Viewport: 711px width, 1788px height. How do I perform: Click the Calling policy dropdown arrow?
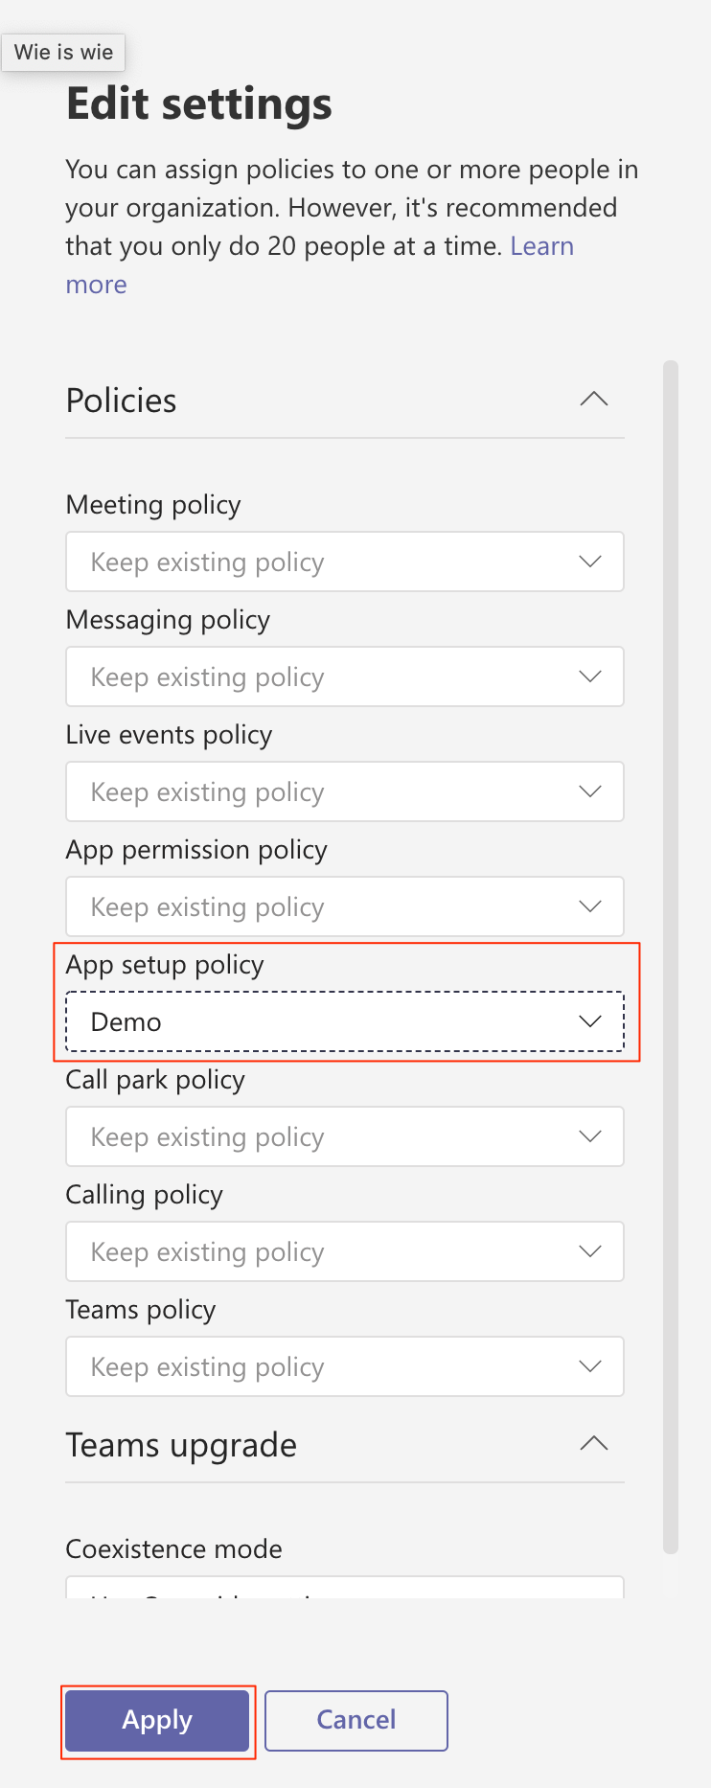(591, 1251)
